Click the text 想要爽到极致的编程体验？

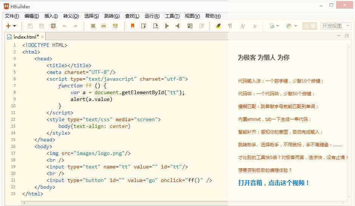[x=265, y=170]
